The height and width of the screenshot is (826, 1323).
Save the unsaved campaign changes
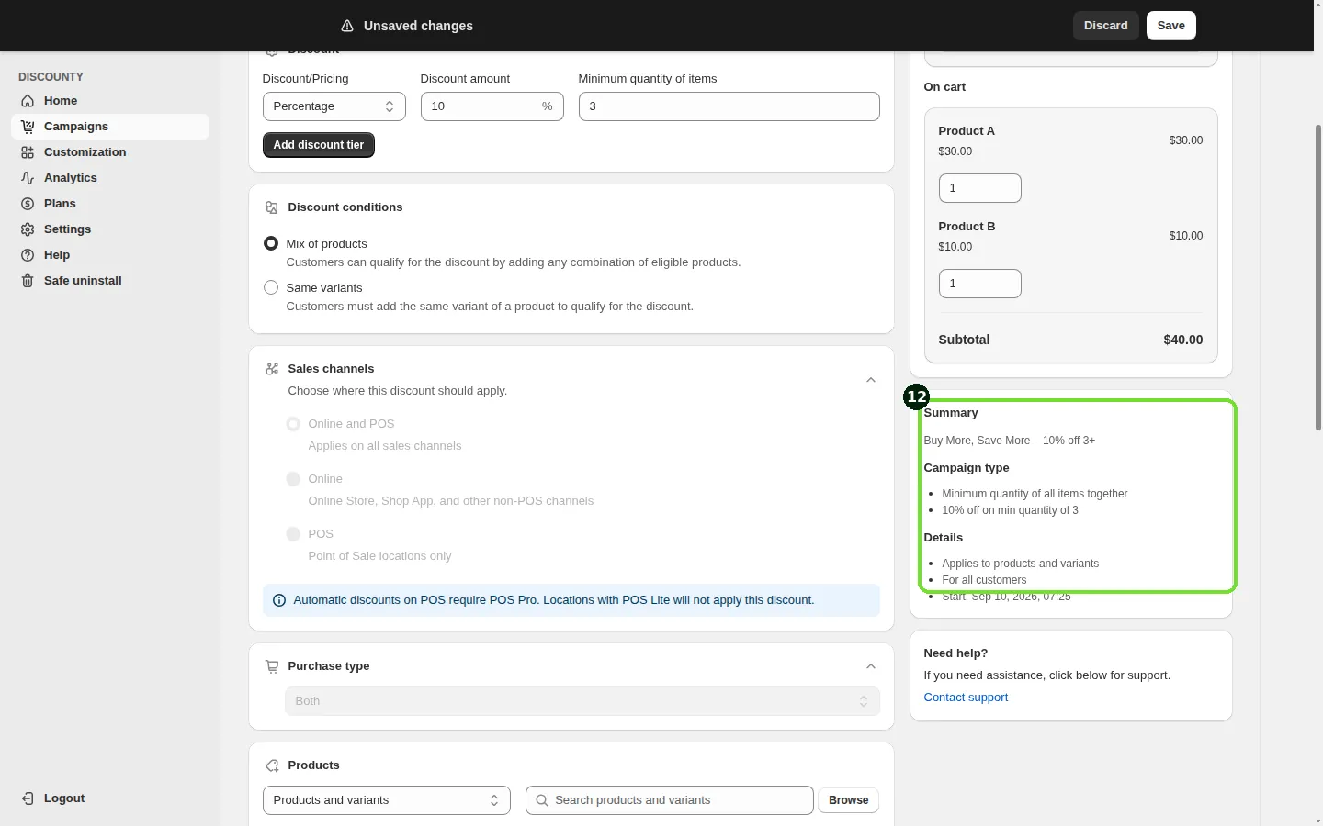click(1171, 26)
